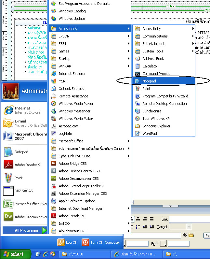The height and width of the screenshot is (259, 210).
Task: Click the Apple Software Update icon
Action: click(54, 201)
